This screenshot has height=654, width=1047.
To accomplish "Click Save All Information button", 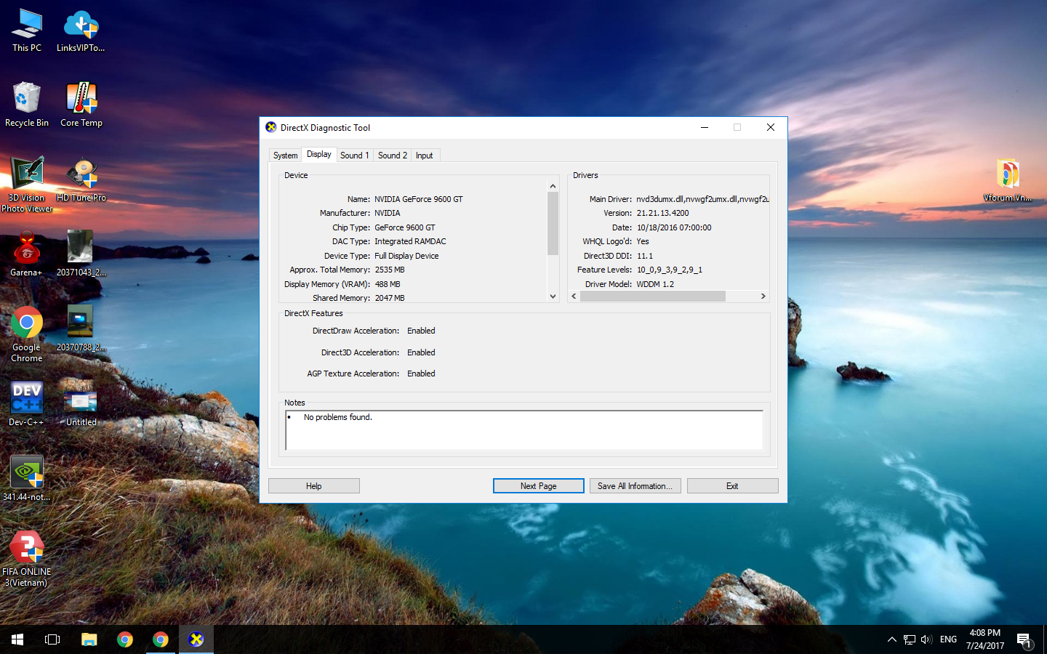I will [x=635, y=486].
